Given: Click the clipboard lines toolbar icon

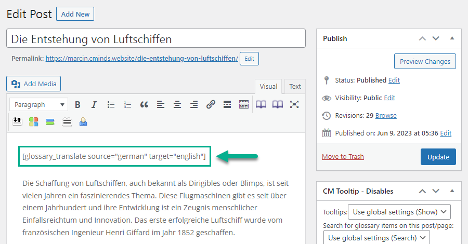Looking at the screenshot, I should point(67,122).
